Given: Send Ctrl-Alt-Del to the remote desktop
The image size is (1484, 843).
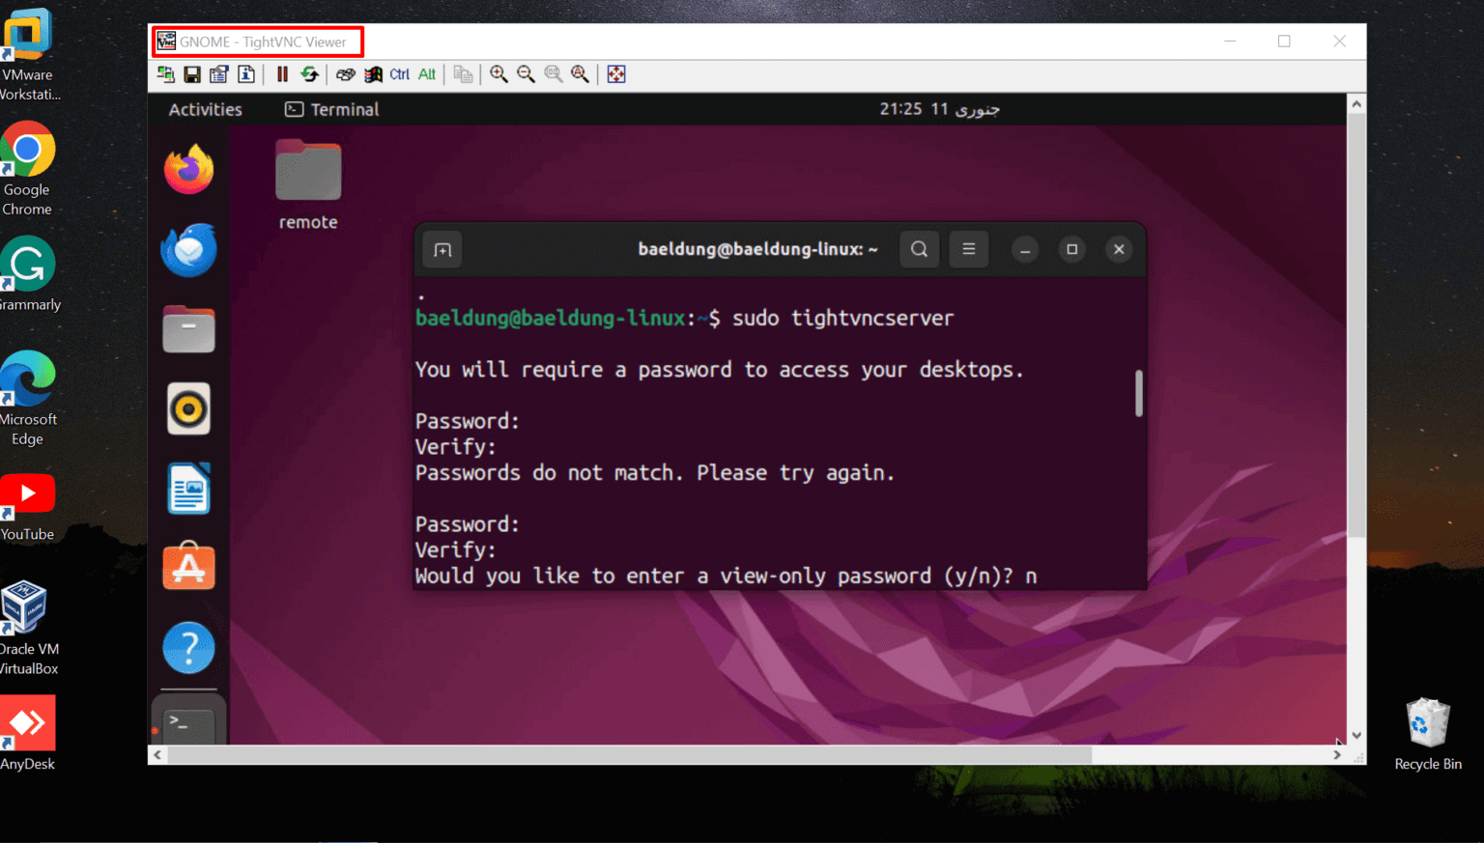Looking at the screenshot, I should 345,74.
